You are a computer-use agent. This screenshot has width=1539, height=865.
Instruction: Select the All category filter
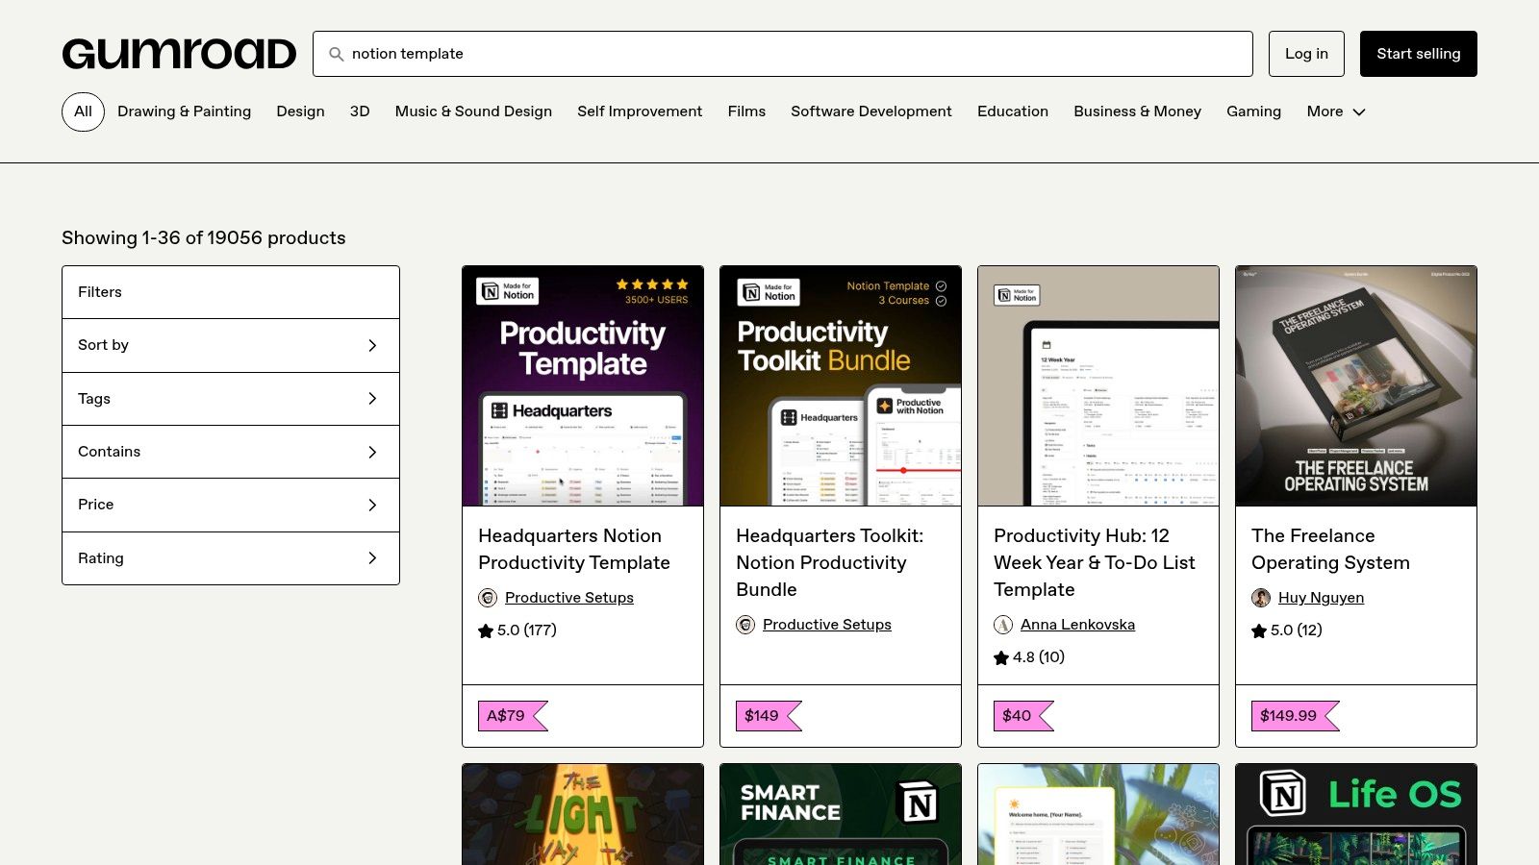click(x=83, y=111)
